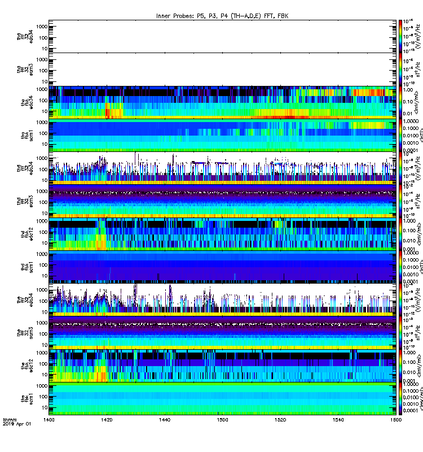Click the color bar beside the thd fff scm3 panel

coord(400,201)
